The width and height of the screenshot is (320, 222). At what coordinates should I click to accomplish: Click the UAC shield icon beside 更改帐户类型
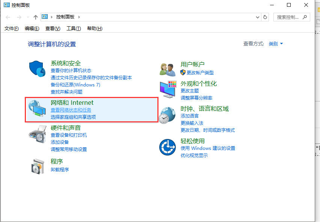(183, 72)
